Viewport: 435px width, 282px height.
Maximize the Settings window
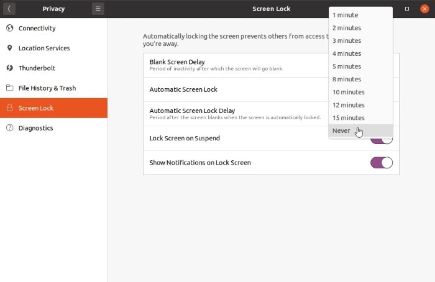[x=407, y=9]
